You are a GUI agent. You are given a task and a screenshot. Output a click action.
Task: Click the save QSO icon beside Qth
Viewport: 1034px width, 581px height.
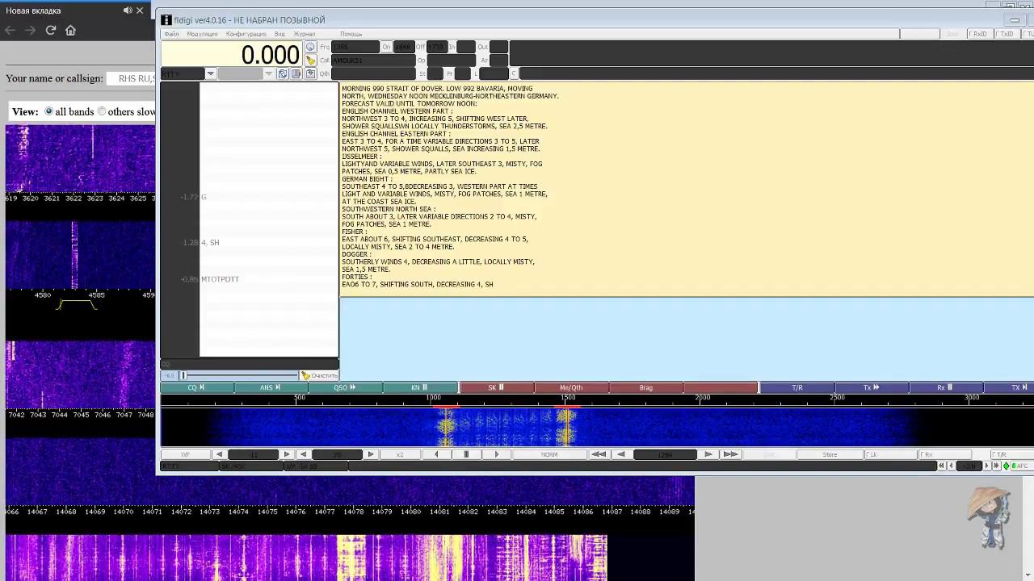tap(310, 73)
